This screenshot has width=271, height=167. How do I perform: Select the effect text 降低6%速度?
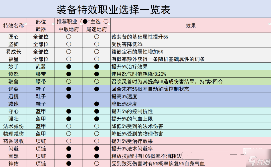pyautogui.click(x=124, y=104)
